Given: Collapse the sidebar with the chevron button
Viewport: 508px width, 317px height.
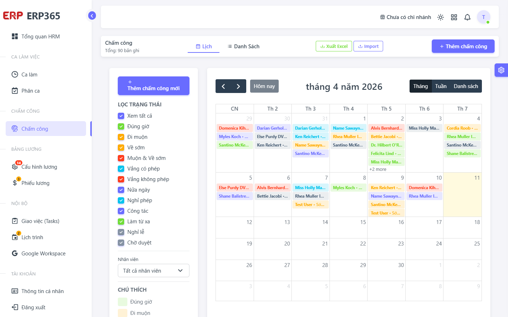Looking at the screenshot, I should [x=92, y=15].
